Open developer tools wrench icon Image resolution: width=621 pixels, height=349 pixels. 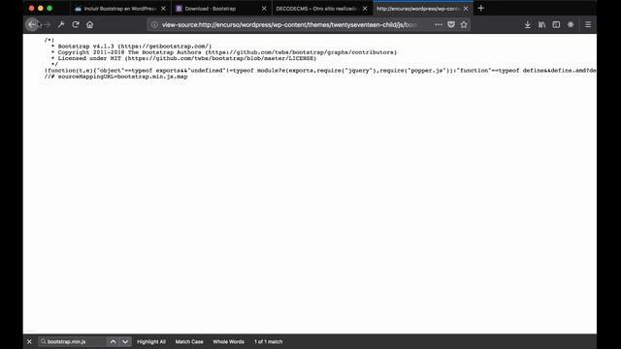pyautogui.click(x=61, y=24)
